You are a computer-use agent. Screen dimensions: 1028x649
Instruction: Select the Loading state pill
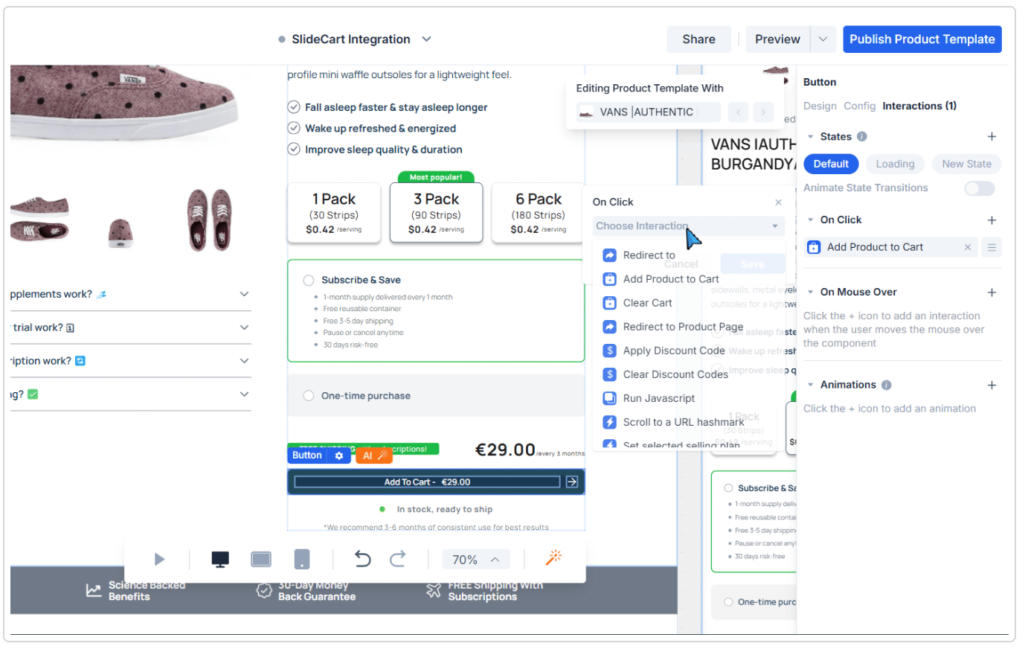pyautogui.click(x=895, y=164)
